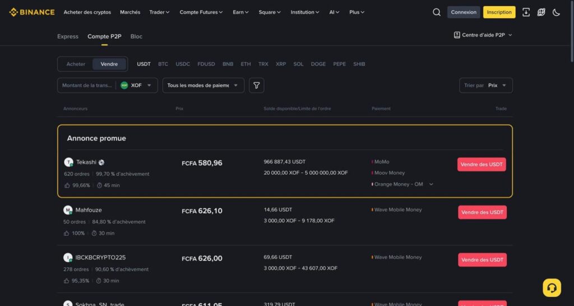574x306 pixels.
Task: Switch theme with the moon icon
Action: (556, 12)
